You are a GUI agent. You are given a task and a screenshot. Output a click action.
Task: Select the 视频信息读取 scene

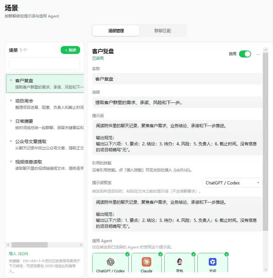45,165
